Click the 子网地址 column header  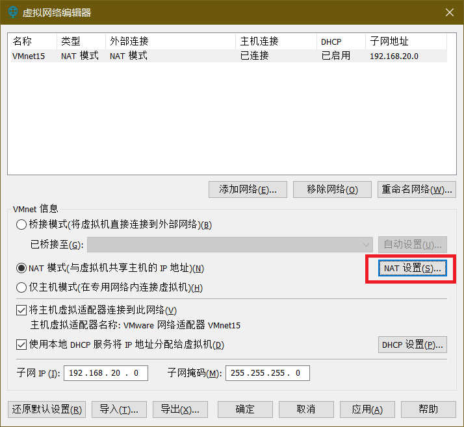[406, 41]
